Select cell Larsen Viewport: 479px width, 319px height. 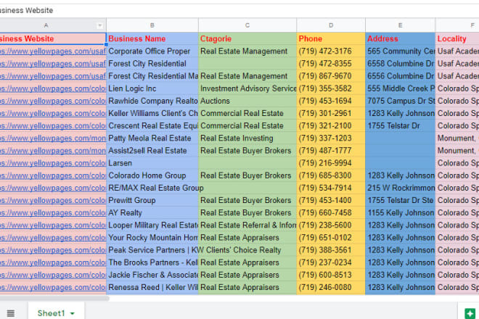(x=152, y=163)
